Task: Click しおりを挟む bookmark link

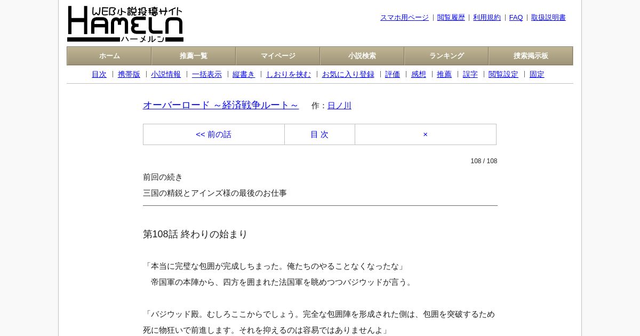Action: [289, 75]
